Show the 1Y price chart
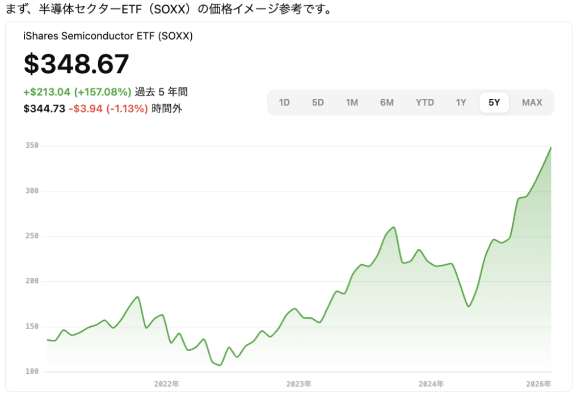This screenshot has height=400, width=581. [461, 102]
